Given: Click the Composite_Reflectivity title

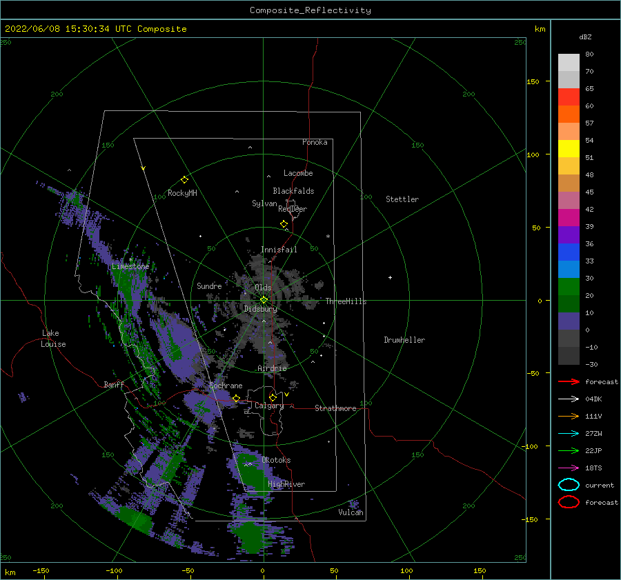Looking at the screenshot, I should (310, 10).
